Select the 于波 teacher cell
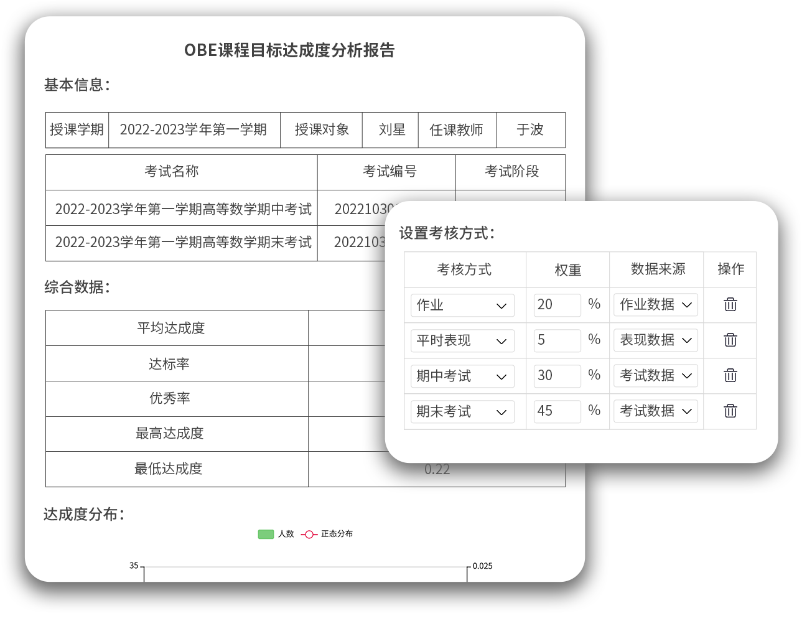Viewport: 807px width, 621px height. click(530, 129)
